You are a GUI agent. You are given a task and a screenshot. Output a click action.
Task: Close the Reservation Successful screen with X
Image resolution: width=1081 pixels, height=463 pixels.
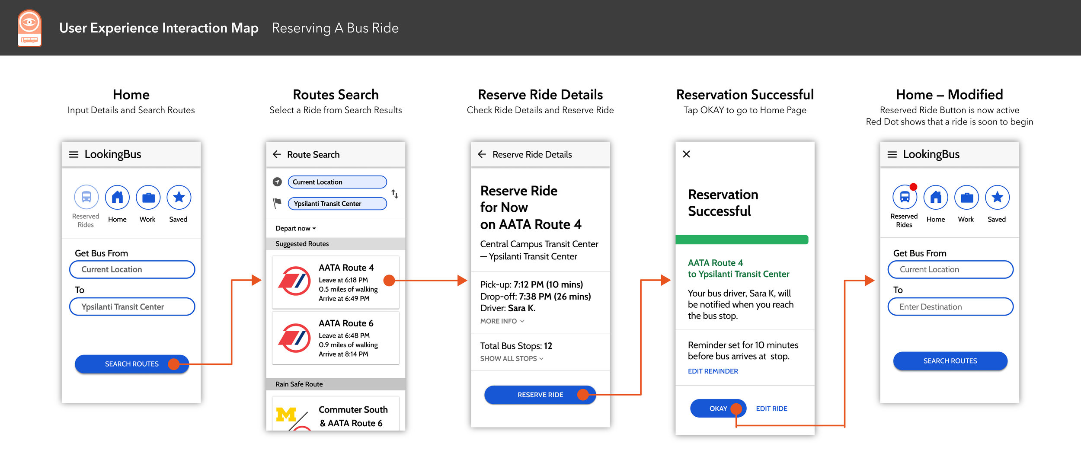[686, 154]
